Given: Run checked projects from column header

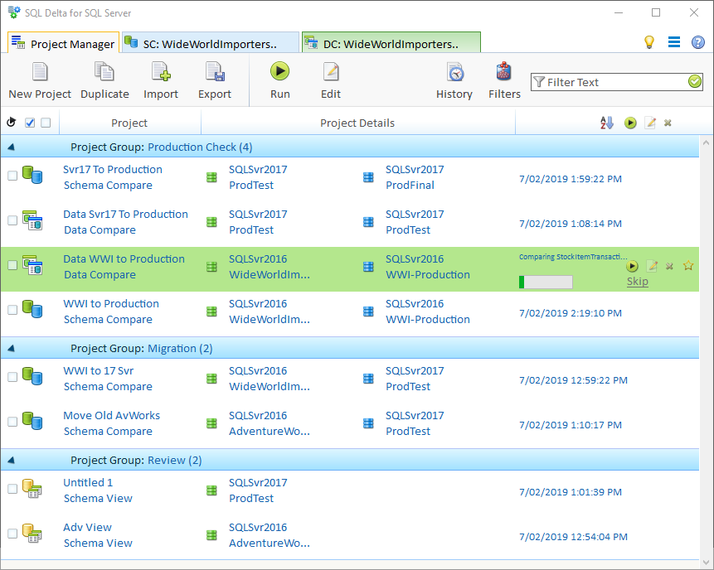Looking at the screenshot, I should click(630, 123).
